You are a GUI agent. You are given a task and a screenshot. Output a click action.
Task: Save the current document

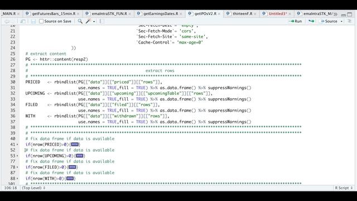[33, 21]
